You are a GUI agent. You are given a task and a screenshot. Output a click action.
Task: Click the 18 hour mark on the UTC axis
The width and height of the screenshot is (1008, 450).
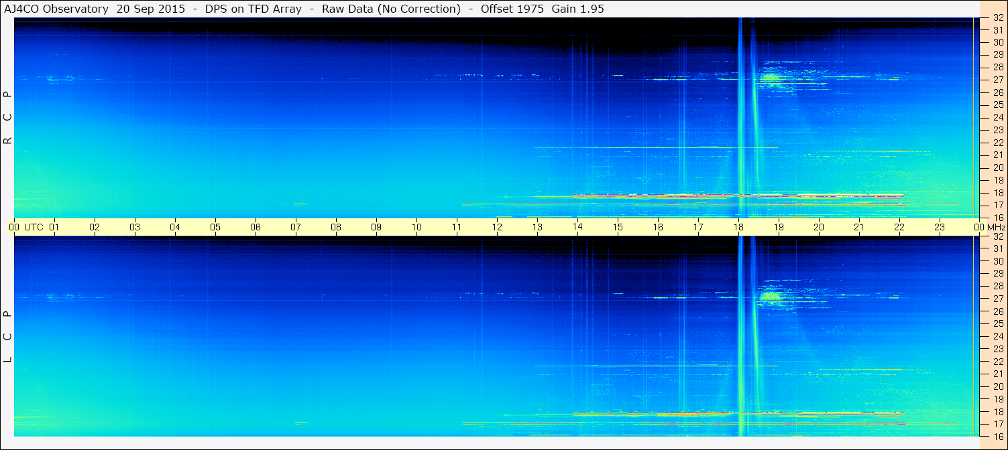coord(738,227)
